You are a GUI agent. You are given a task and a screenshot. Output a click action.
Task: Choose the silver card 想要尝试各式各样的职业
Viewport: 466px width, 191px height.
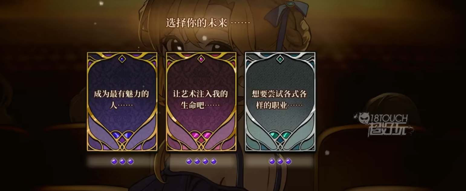(280, 102)
